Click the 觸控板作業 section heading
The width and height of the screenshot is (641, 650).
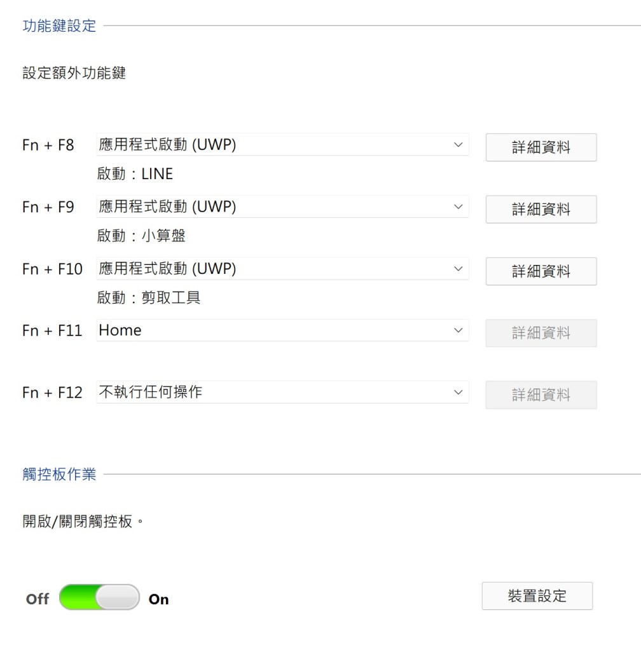[x=59, y=474]
